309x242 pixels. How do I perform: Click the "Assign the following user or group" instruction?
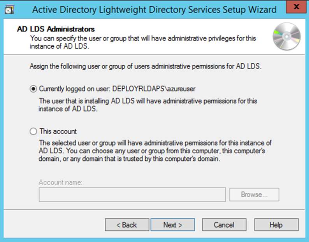coord(146,67)
